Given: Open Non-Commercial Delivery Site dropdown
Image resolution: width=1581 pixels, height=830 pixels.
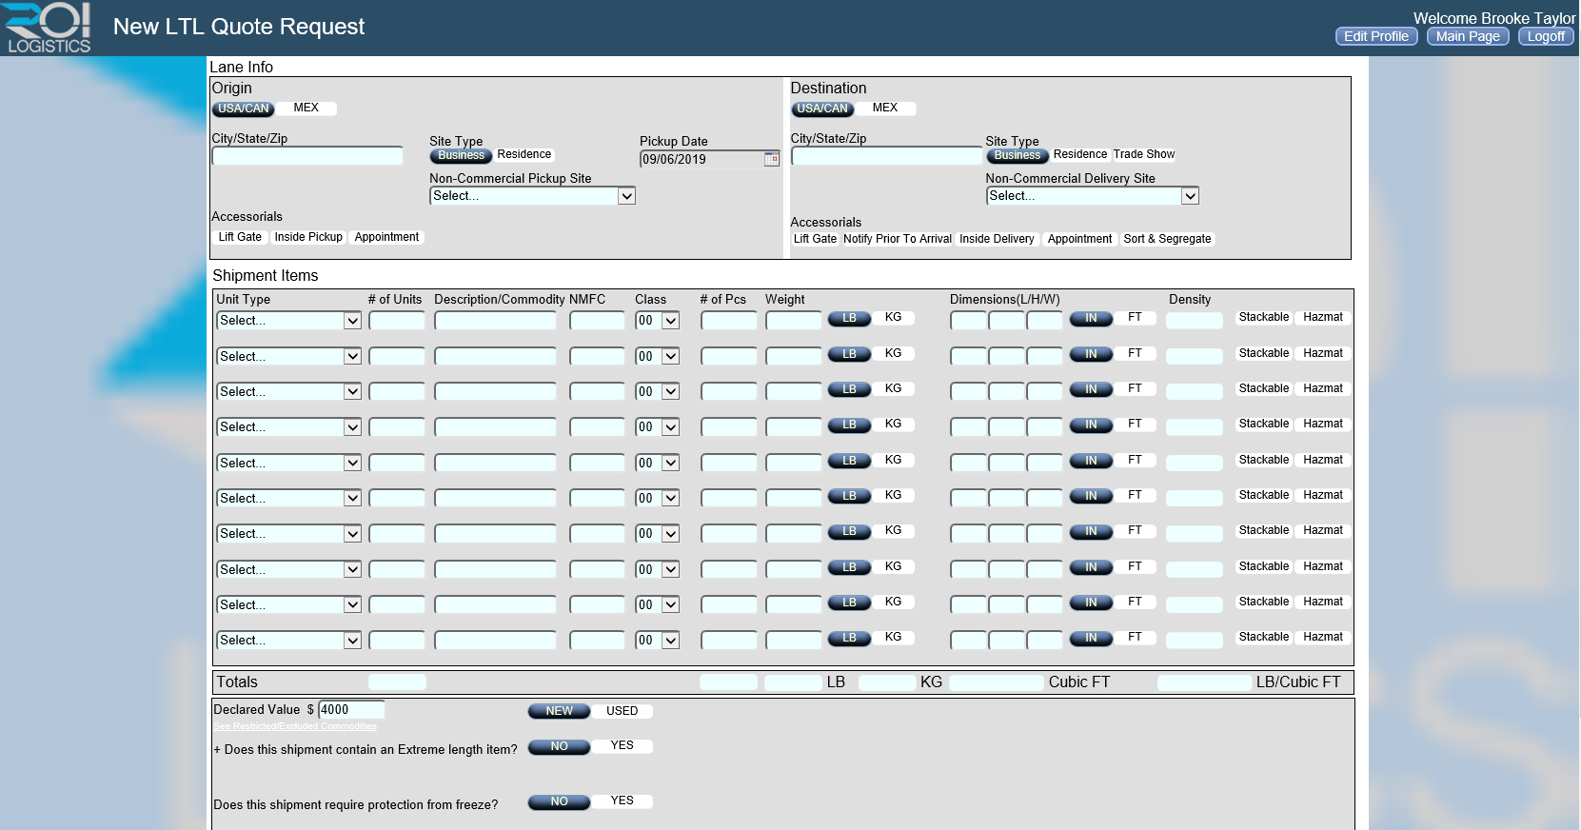Looking at the screenshot, I should point(1092,196).
